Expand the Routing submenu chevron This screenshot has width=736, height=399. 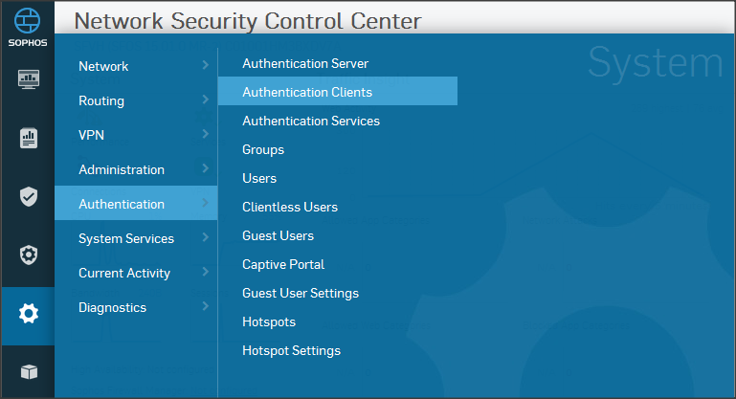click(x=205, y=100)
